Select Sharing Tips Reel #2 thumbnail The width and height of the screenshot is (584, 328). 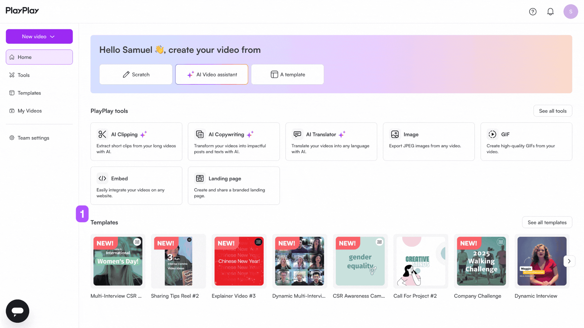pos(178,261)
